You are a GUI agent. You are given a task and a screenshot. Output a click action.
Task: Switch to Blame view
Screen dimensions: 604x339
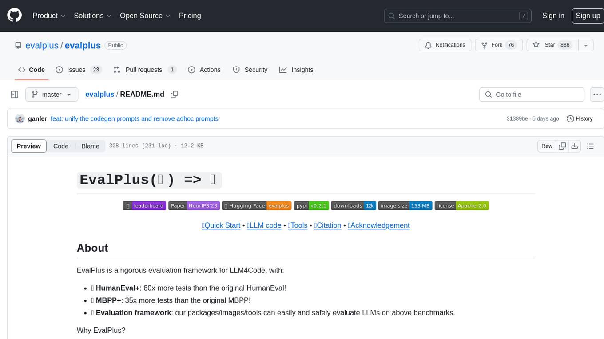click(90, 146)
